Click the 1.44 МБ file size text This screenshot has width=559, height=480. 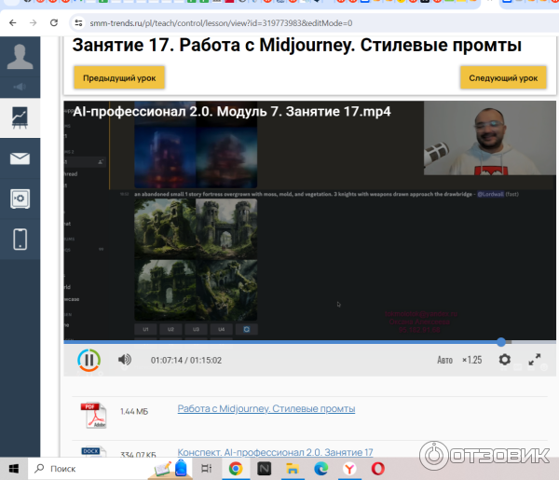[134, 412]
